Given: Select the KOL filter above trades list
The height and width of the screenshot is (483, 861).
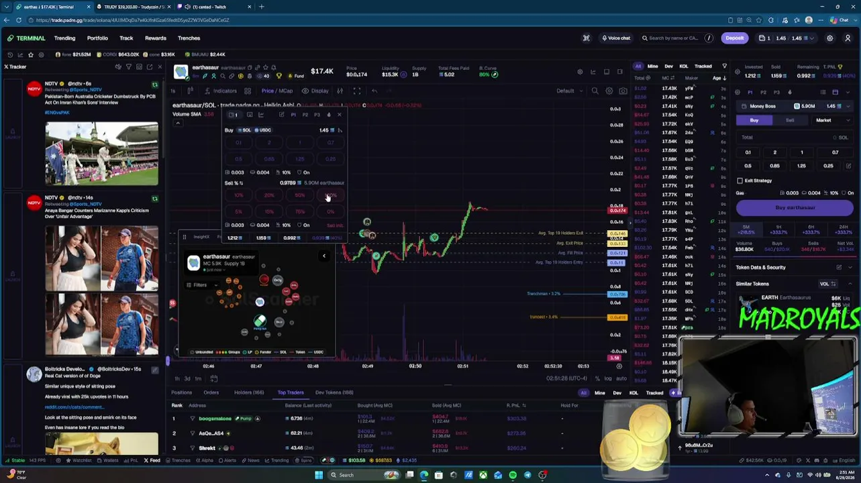Looking at the screenshot, I should (x=684, y=66).
